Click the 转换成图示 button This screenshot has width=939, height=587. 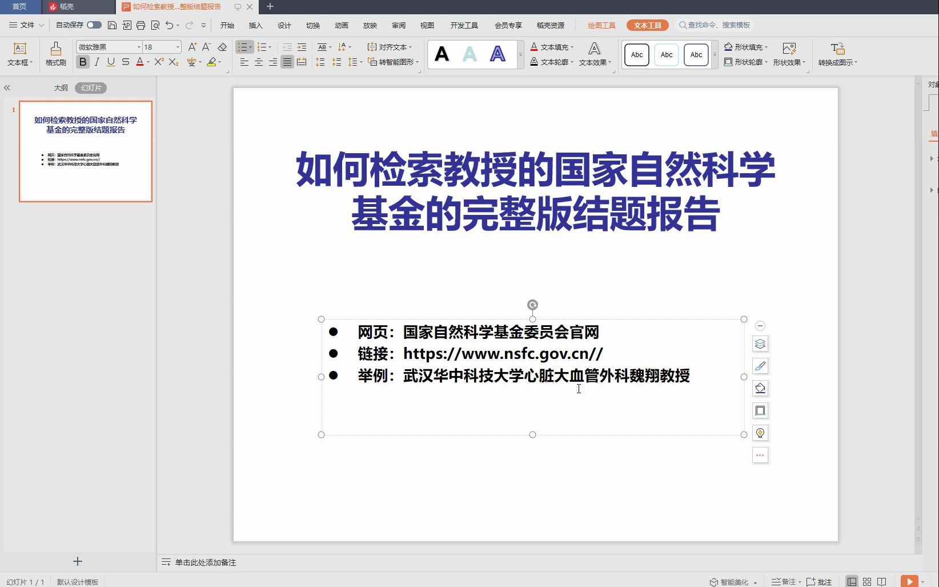pos(837,54)
